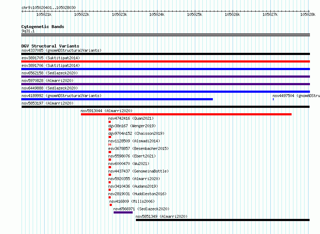The height and width of the screenshot is (234, 320).
Task: Open the nsv5853197 Almarri2020 label
Action: (47, 103)
